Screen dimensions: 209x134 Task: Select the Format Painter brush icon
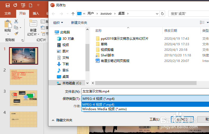(16, 33)
